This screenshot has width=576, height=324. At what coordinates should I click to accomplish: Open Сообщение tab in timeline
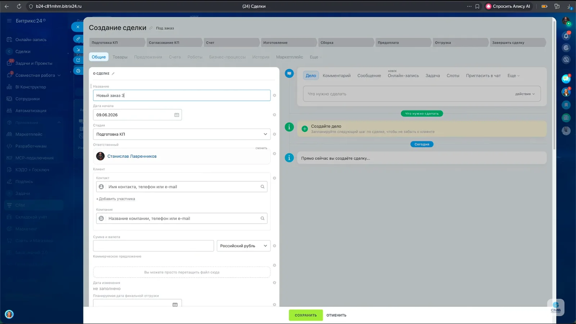[x=369, y=76]
